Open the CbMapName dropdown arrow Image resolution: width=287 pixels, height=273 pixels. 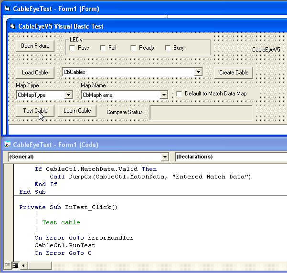164,95
